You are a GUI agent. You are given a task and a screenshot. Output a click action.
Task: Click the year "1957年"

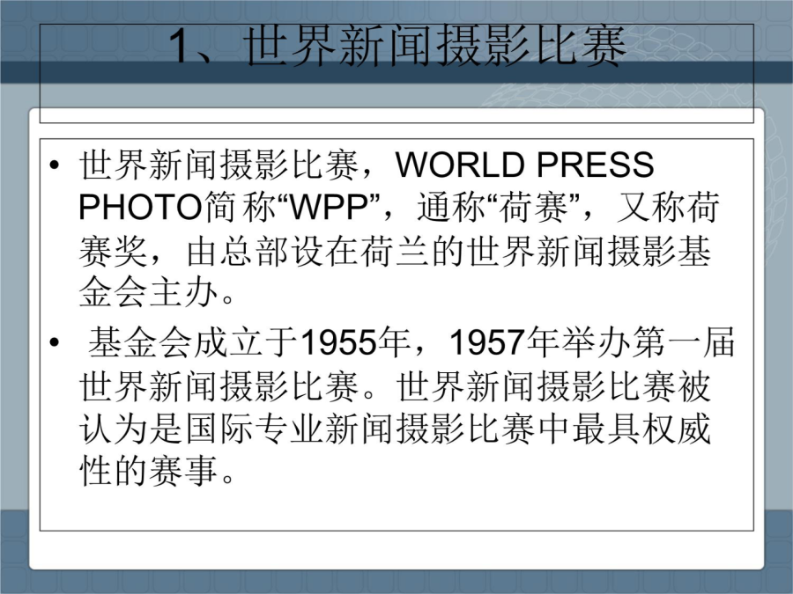click(505, 342)
